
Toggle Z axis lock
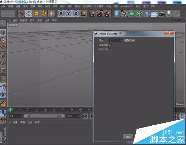(76, 13)
